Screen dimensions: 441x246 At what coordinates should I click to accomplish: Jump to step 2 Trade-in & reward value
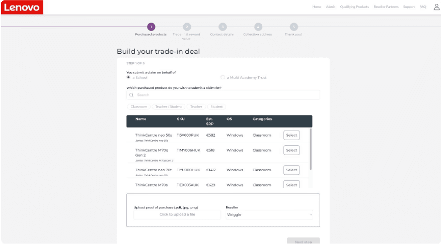(x=187, y=27)
